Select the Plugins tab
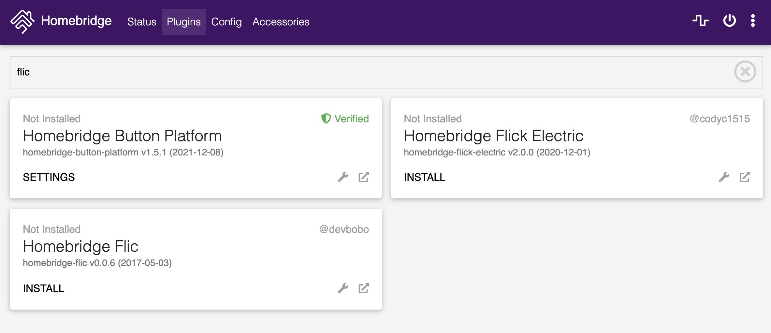Screen dimensions: 771x333 184,22
